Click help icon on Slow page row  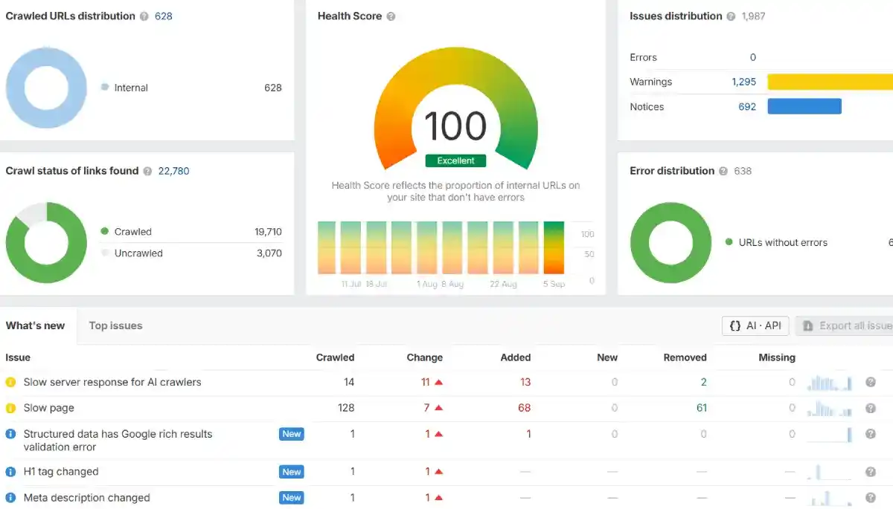click(871, 408)
